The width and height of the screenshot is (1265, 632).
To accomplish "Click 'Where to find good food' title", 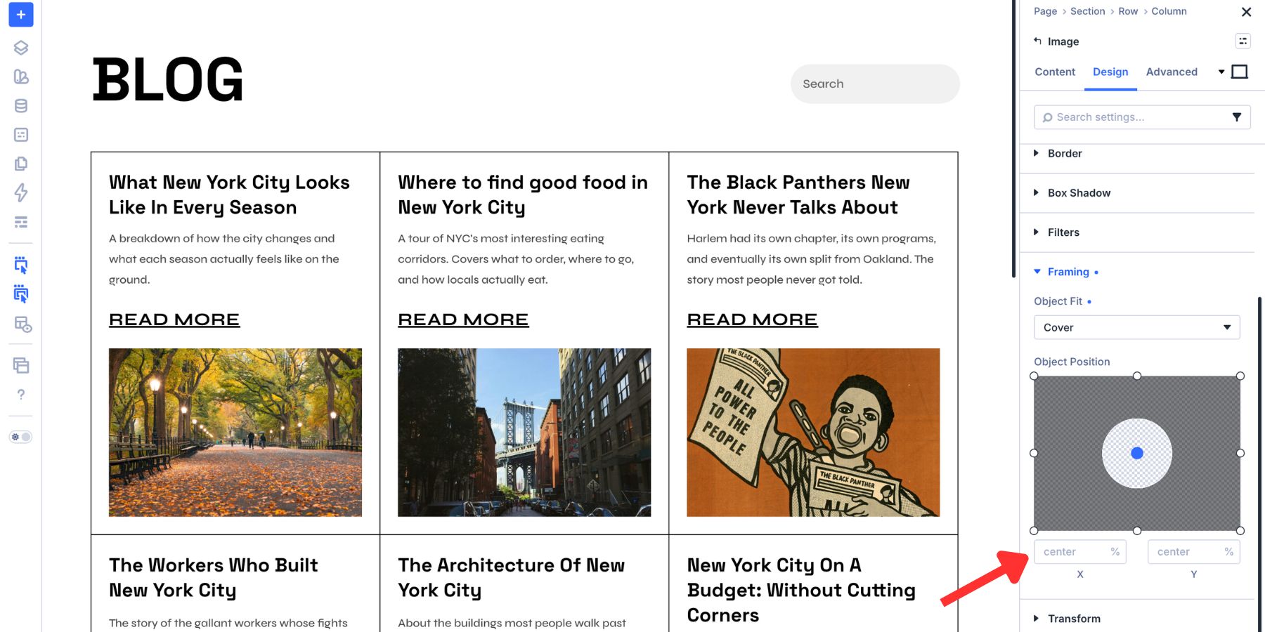I will click(523, 195).
